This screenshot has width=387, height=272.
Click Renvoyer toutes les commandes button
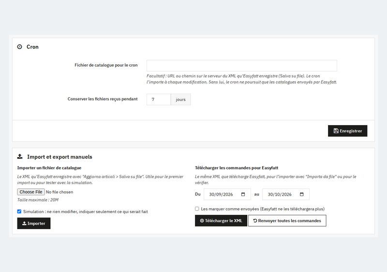pyautogui.click(x=287, y=220)
